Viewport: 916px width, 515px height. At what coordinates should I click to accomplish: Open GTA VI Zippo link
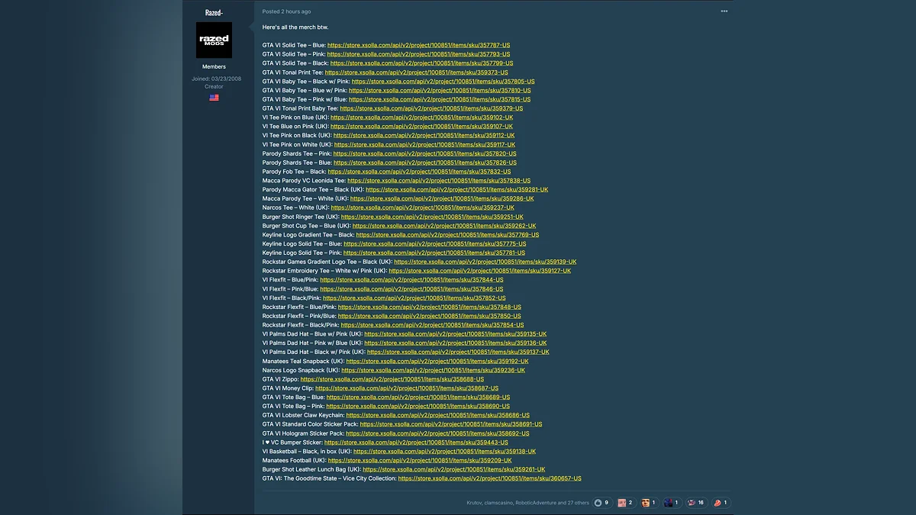coord(392,379)
